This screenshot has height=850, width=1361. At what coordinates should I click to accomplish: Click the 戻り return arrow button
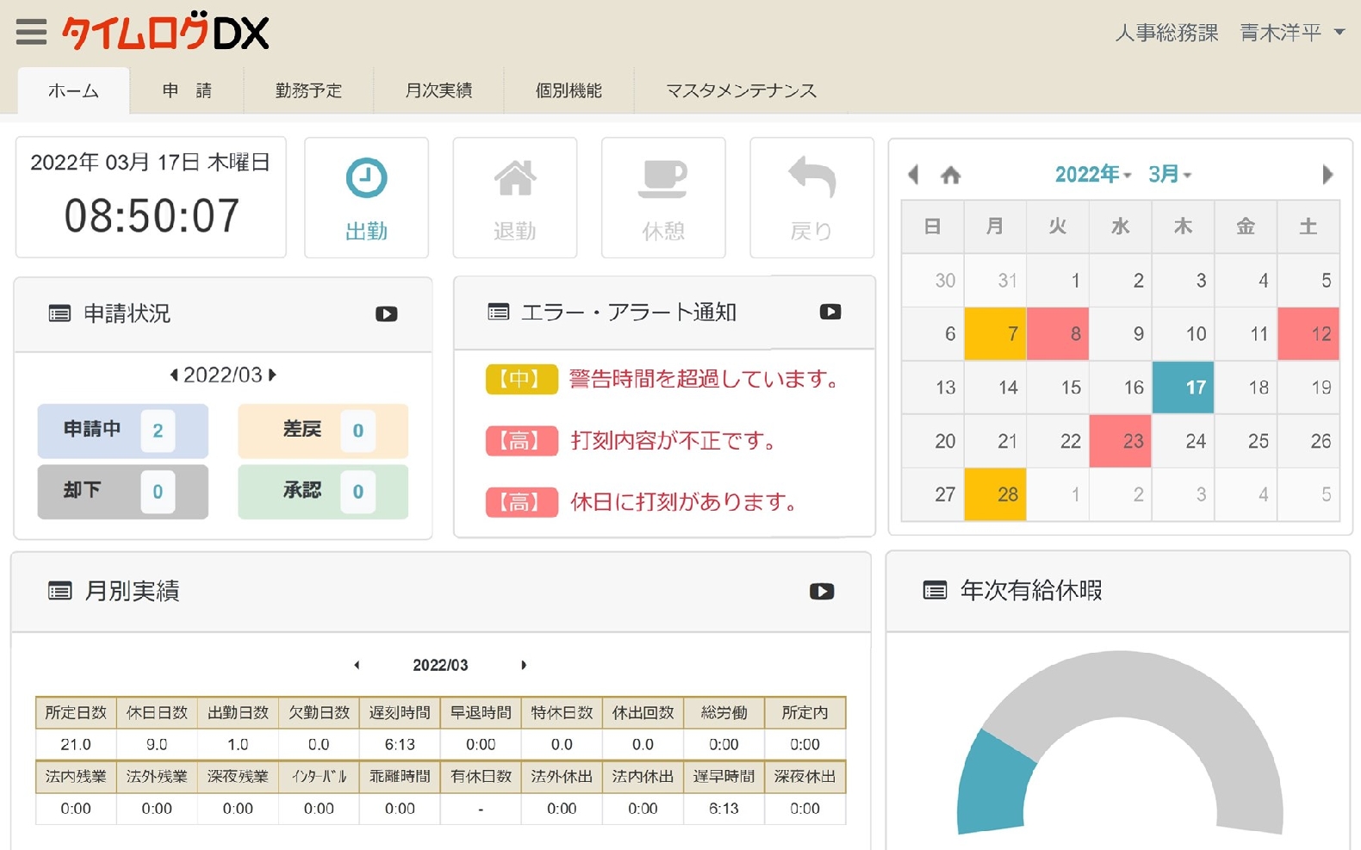811,198
